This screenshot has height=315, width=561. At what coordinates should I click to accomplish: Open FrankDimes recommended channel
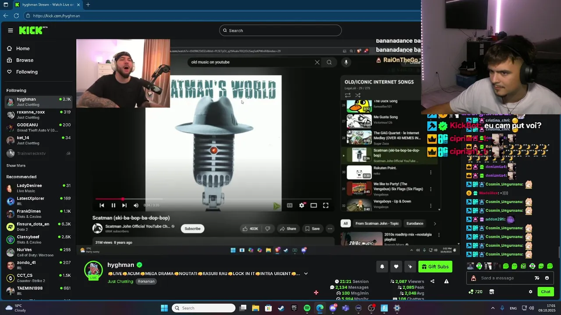[x=39, y=213]
